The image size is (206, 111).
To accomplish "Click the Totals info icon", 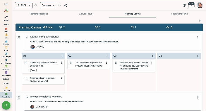I will (x=44, y=27).
